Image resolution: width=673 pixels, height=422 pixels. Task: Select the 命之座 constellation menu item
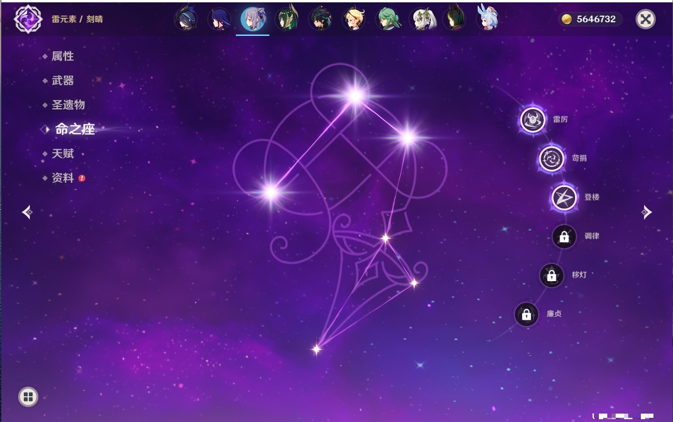click(x=75, y=129)
